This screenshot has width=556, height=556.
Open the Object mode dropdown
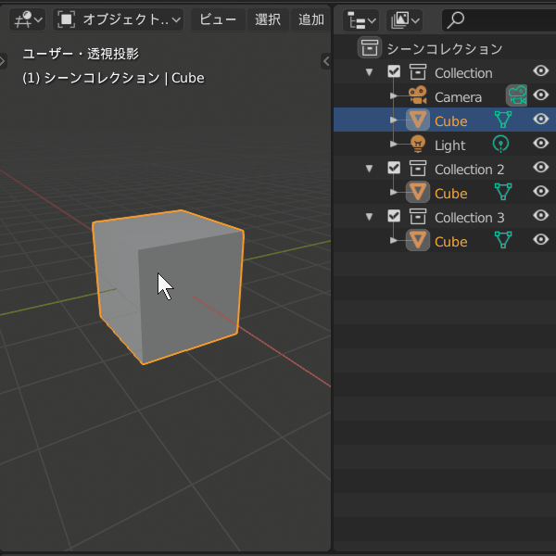click(x=119, y=19)
